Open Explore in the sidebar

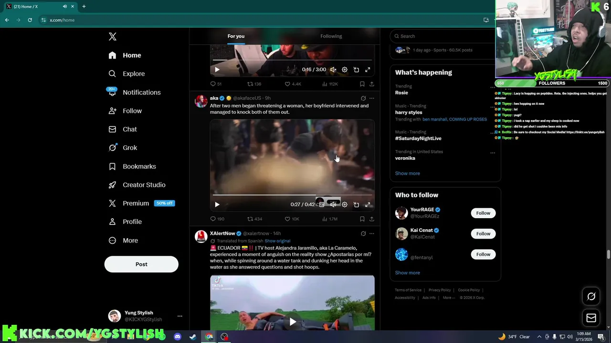(x=126, y=74)
